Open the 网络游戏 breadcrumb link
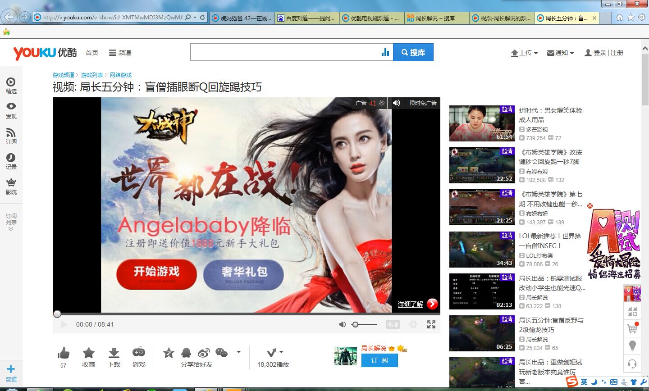The width and height of the screenshot is (649, 391). pyautogui.click(x=120, y=75)
